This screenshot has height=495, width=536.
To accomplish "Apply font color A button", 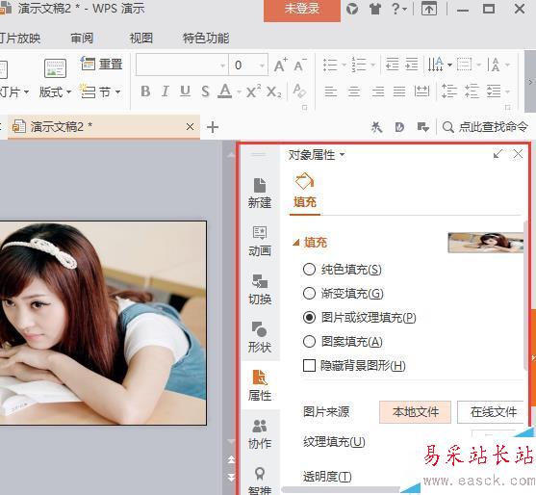I will click(225, 91).
